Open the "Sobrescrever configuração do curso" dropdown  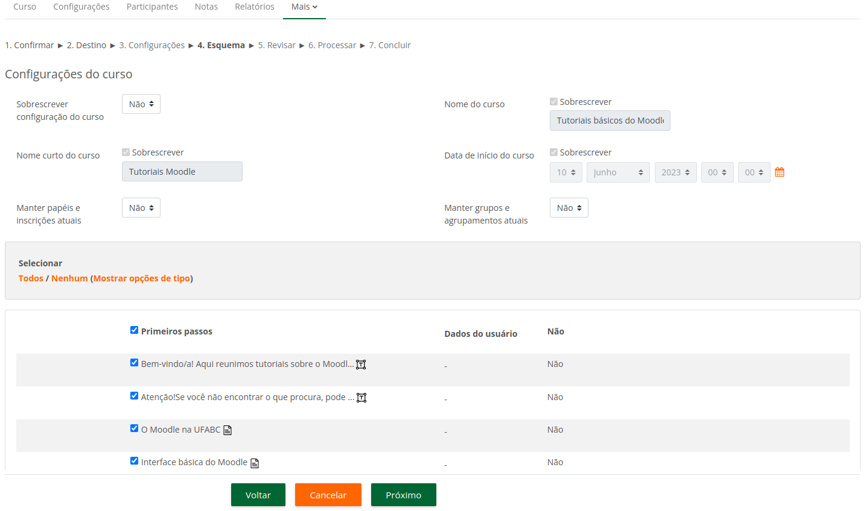[141, 104]
